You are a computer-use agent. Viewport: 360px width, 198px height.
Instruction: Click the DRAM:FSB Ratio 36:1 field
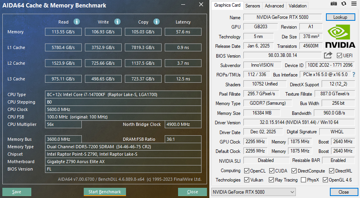(x=183, y=139)
